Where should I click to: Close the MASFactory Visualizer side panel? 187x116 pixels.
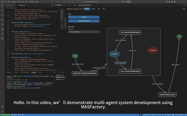point(185,5)
